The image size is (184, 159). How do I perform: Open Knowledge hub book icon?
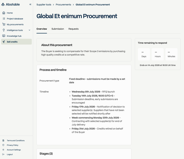click(x=4, y=36)
